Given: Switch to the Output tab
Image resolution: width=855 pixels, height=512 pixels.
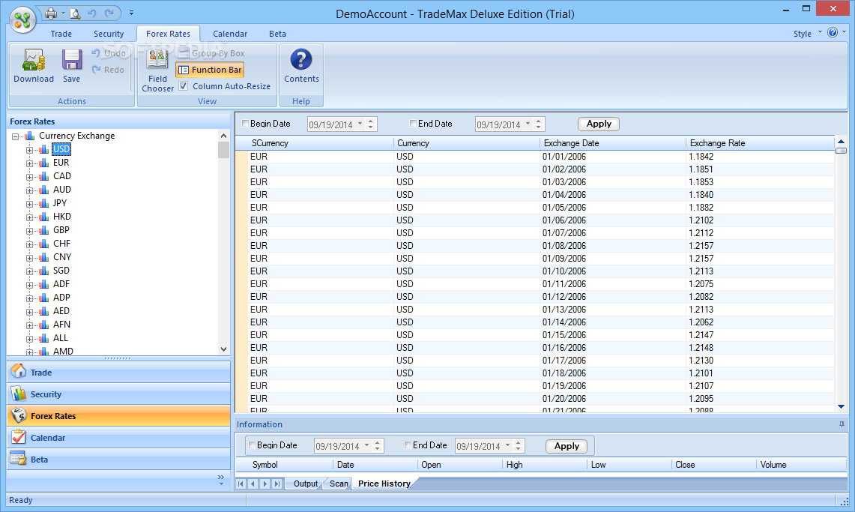Looking at the screenshot, I should pos(306,484).
